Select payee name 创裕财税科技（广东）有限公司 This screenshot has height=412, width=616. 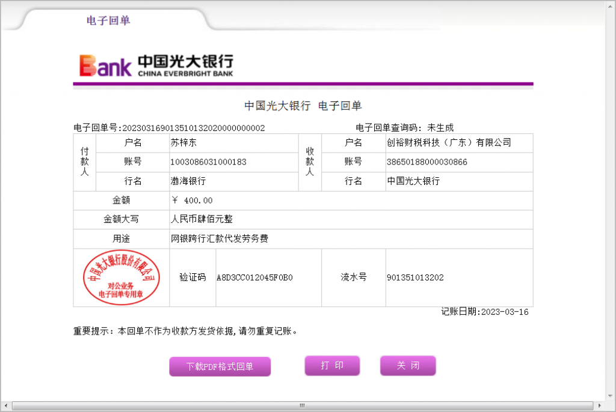point(449,143)
